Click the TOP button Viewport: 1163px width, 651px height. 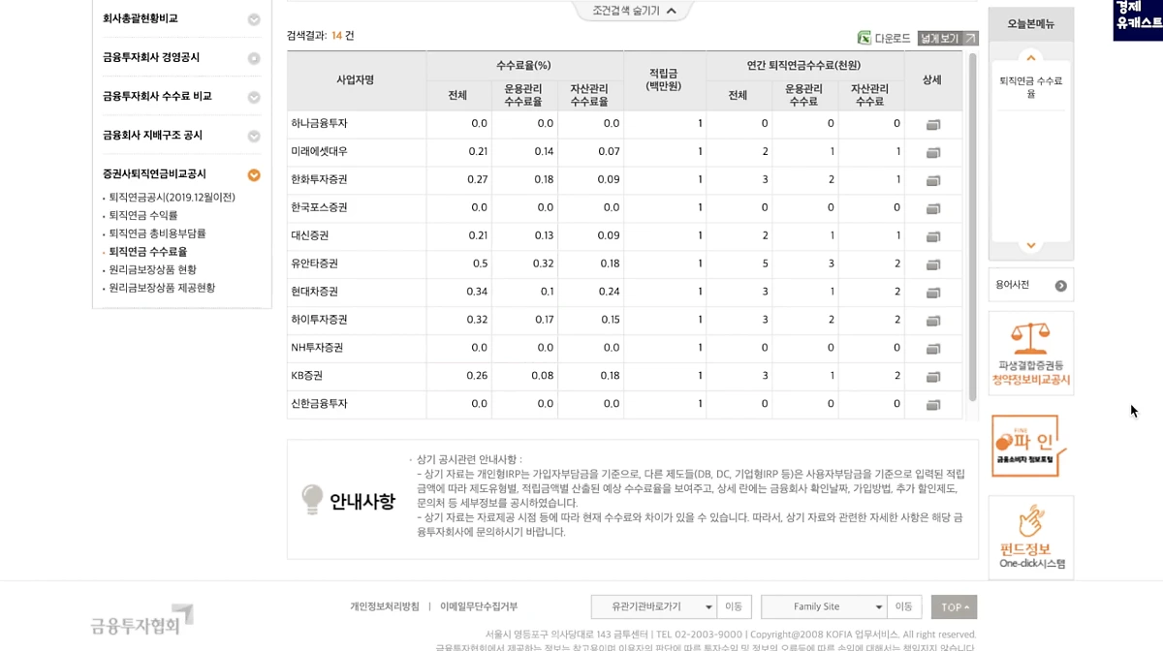coord(954,606)
